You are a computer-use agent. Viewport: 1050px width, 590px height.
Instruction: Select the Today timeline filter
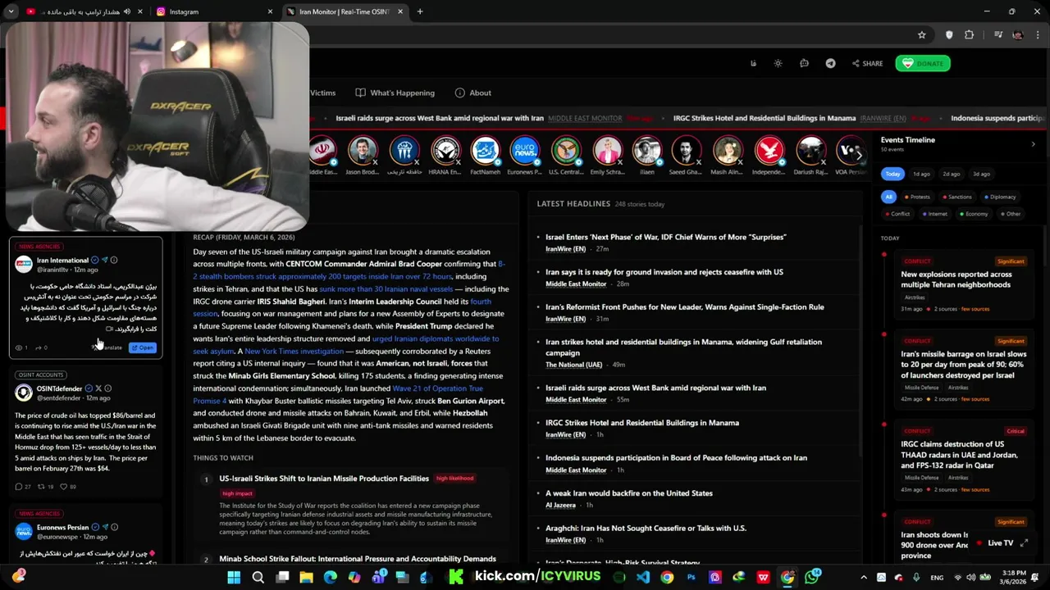coord(892,174)
